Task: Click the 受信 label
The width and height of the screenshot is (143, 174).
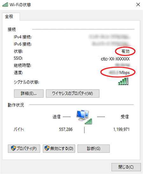Action: tap(125, 117)
